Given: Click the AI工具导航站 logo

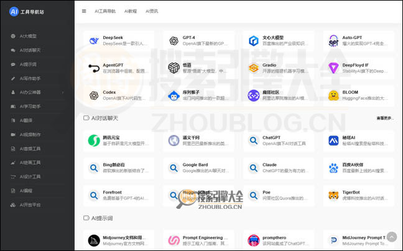Looking at the screenshot, I should tap(27, 12).
